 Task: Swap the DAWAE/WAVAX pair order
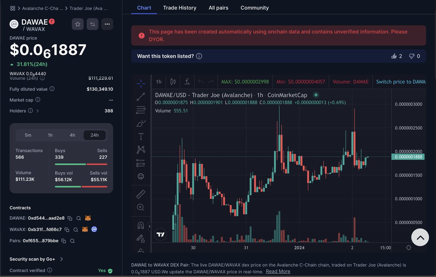click(93, 24)
